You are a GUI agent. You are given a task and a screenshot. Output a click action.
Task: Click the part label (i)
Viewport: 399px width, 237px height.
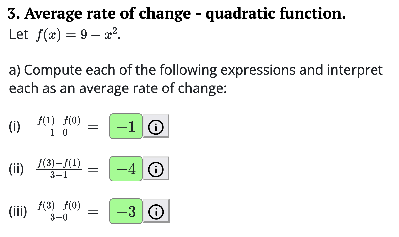click(14, 126)
